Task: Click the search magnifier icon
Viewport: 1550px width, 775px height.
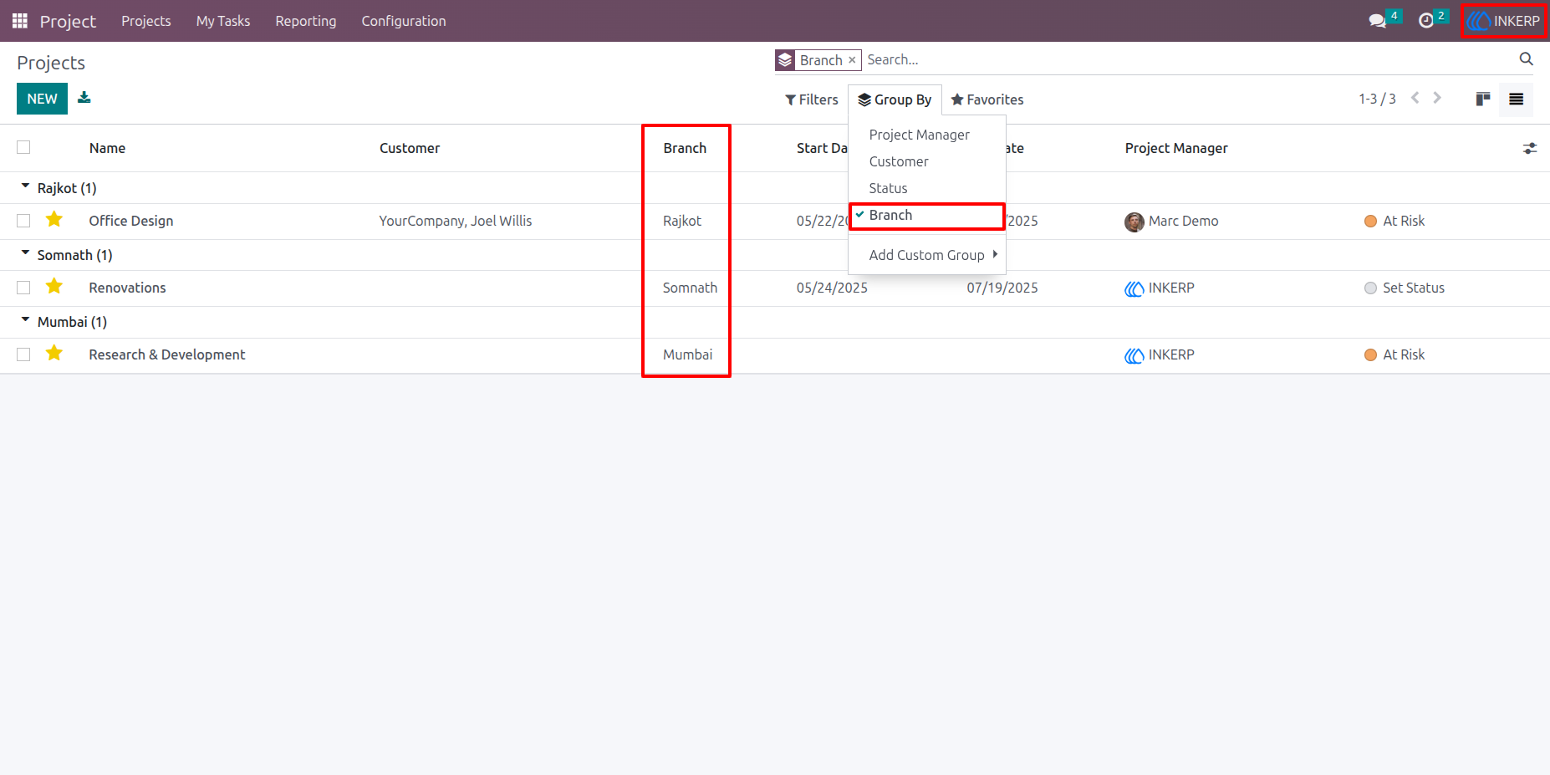Action: pyautogui.click(x=1526, y=59)
